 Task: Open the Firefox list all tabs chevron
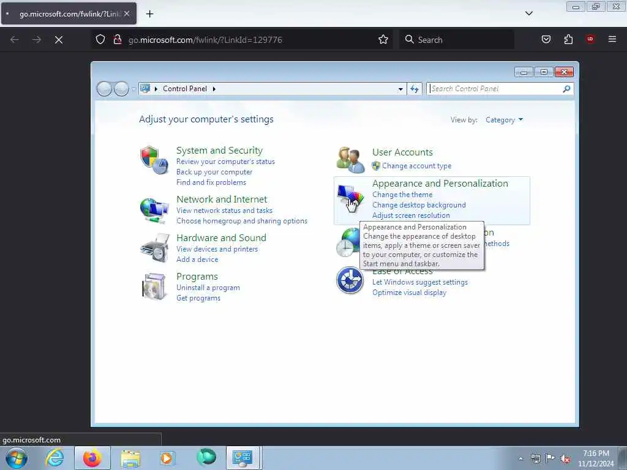pyautogui.click(x=528, y=13)
